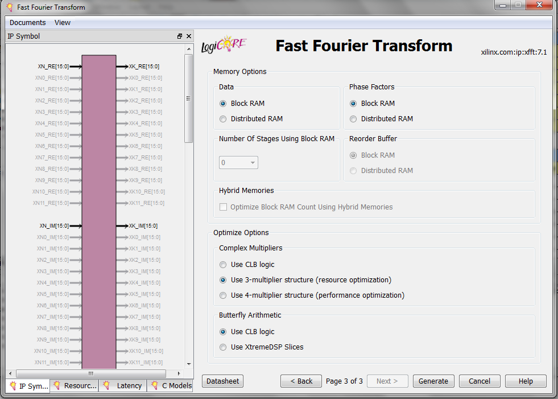Undock the IP Symbol panel
This screenshot has width=558, height=399.
pos(180,36)
